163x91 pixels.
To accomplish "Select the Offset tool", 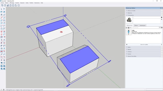I will (x=4, y=37).
